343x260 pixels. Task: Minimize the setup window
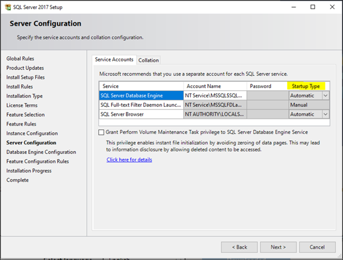294,7
